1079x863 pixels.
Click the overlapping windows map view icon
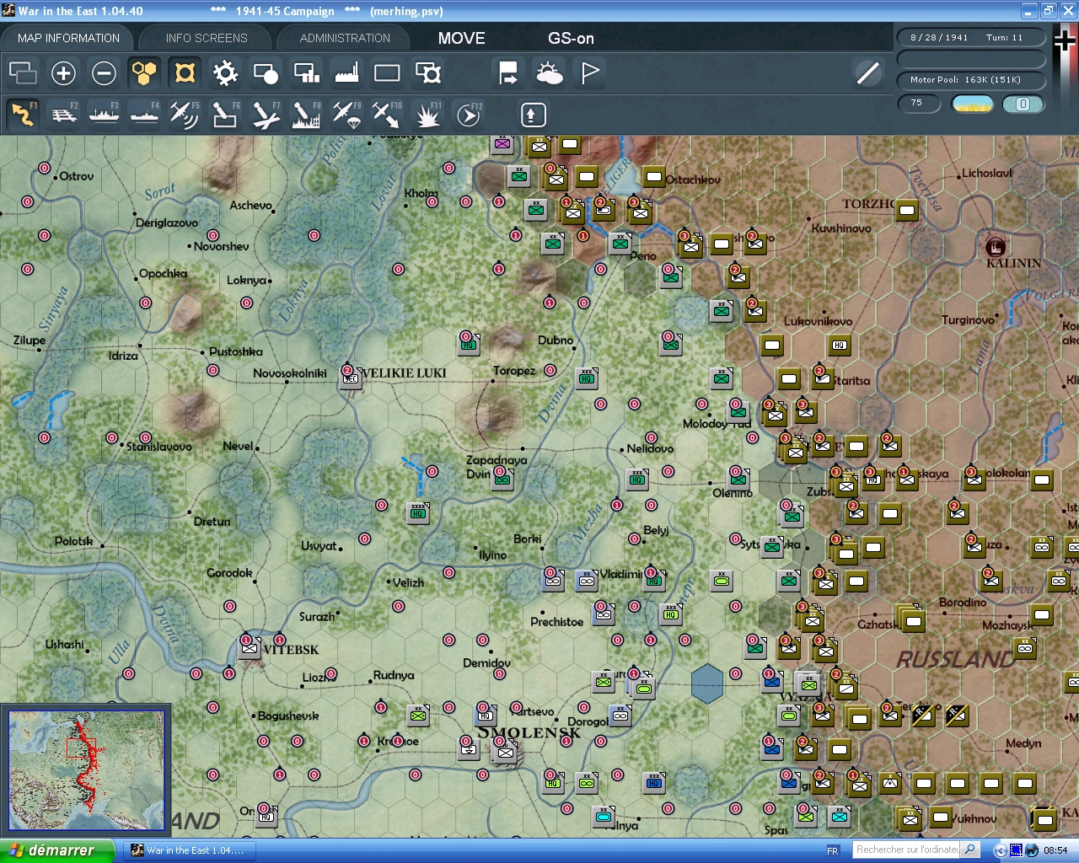pos(23,73)
